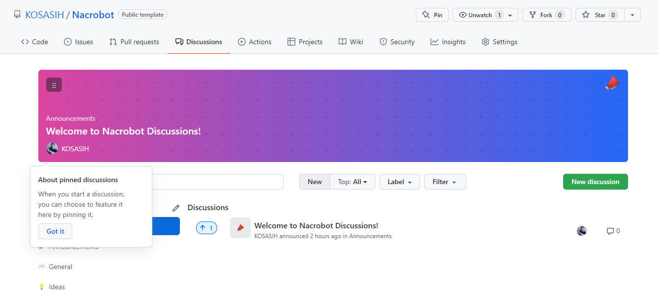Pin the repository with the Pin button
The height and width of the screenshot is (299, 659).
click(x=432, y=15)
